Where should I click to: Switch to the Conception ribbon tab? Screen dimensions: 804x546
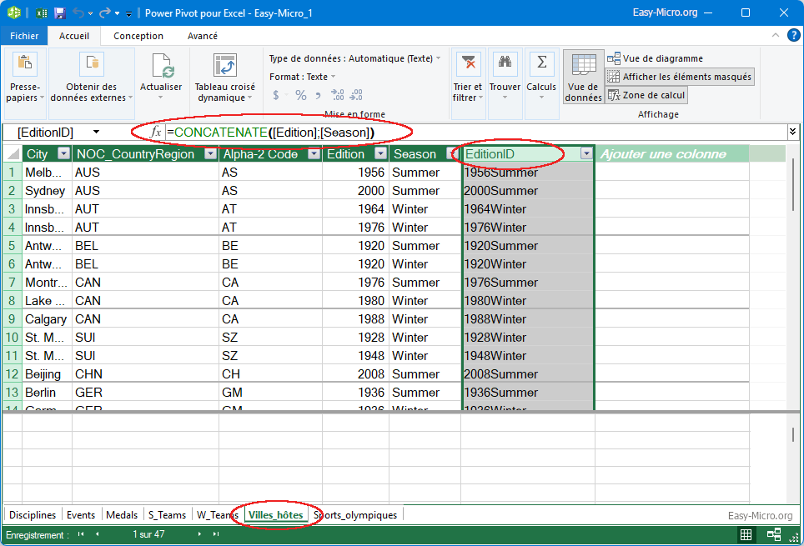point(138,36)
